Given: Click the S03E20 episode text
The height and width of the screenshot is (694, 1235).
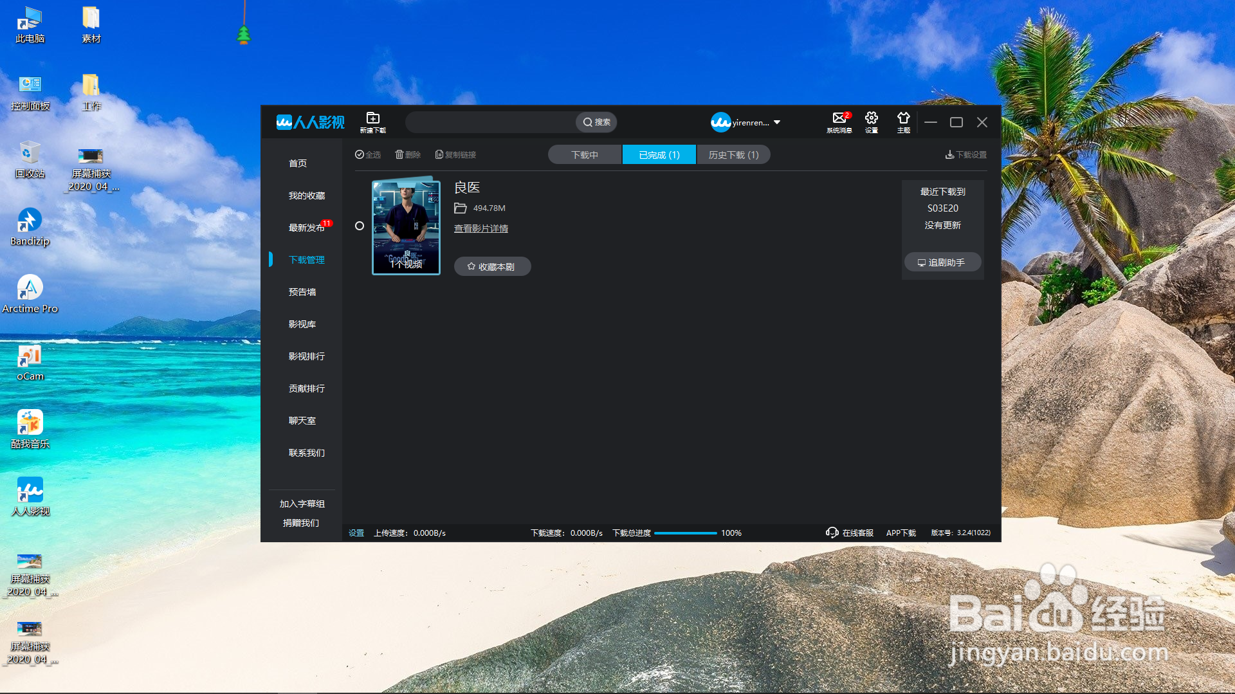Looking at the screenshot, I should coord(943,208).
